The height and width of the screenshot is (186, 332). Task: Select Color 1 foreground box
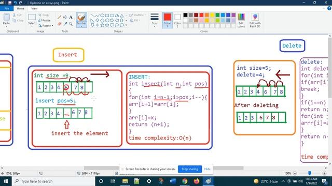tap(167, 20)
